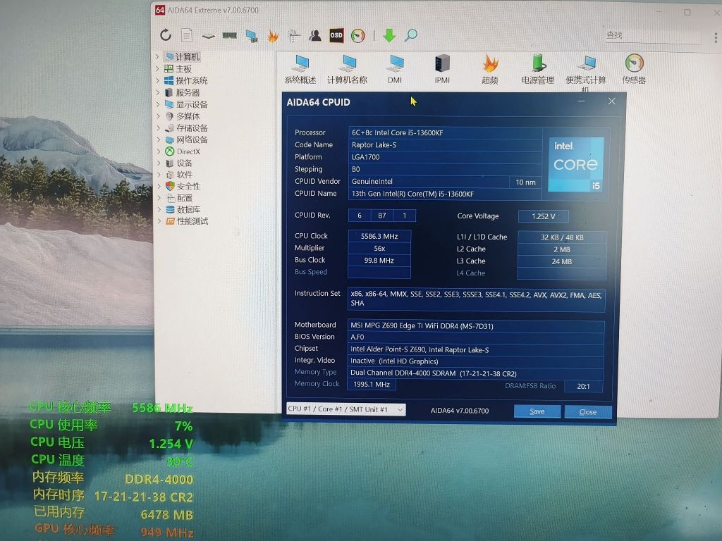Click the OSD toolbar icon
Screen dimensions: 722x541
pyautogui.click(x=336, y=35)
